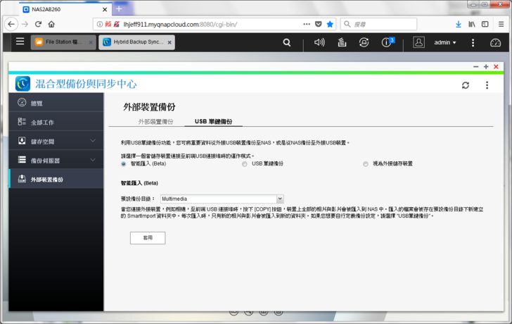Open the admin account menu

click(444, 42)
